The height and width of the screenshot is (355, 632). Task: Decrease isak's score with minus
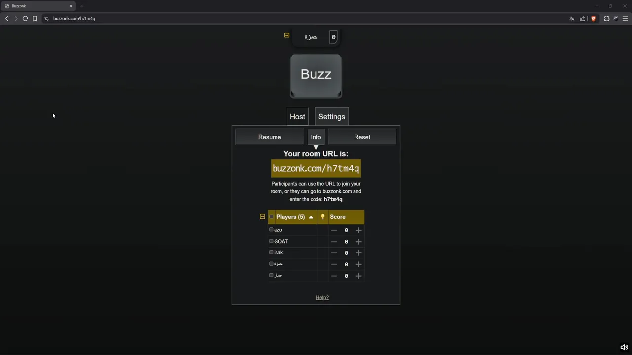[x=334, y=253]
